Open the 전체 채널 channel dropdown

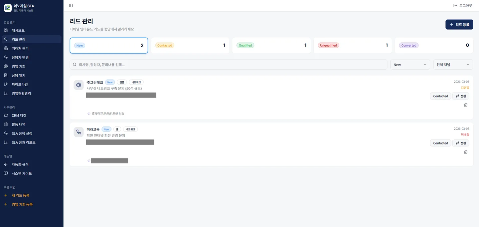coord(453,65)
